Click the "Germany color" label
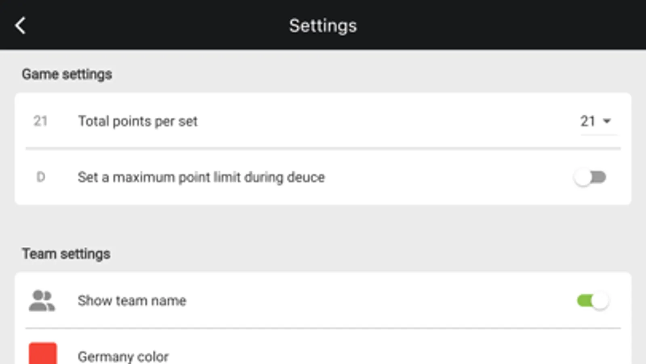This screenshot has width=646, height=364. 123,356
